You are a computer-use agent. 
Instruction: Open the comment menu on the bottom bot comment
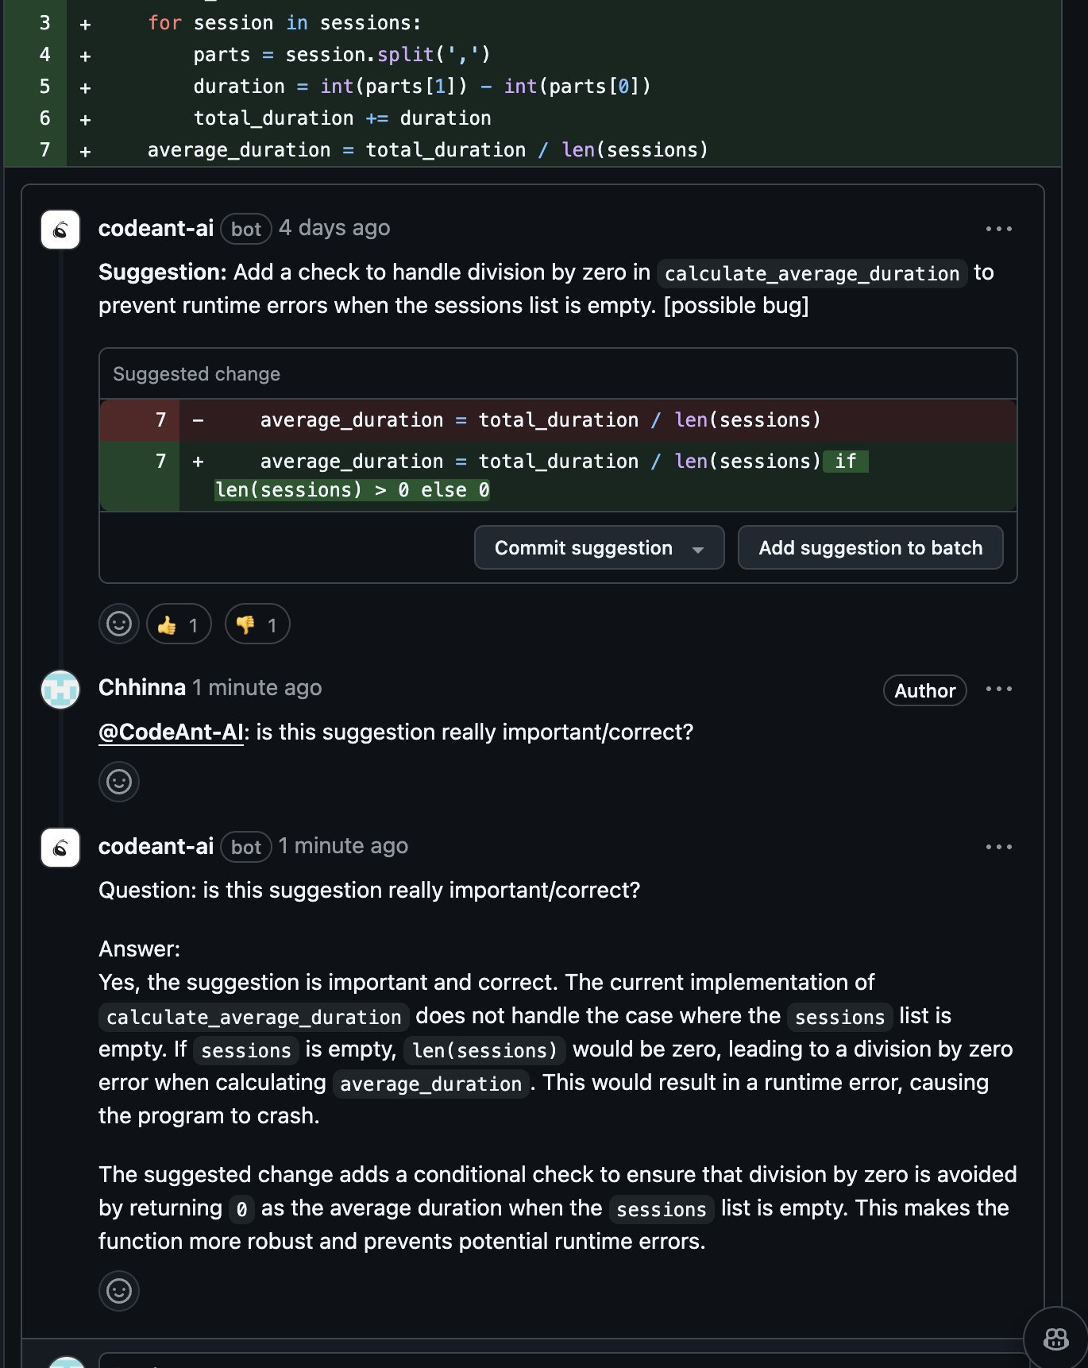(998, 846)
